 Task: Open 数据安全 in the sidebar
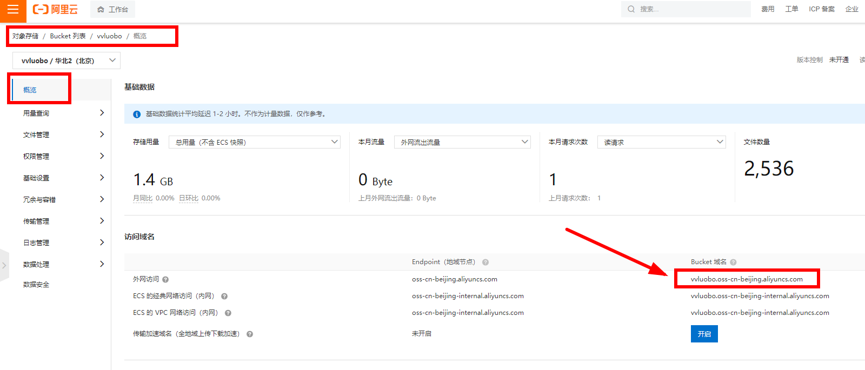tap(36, 284)
